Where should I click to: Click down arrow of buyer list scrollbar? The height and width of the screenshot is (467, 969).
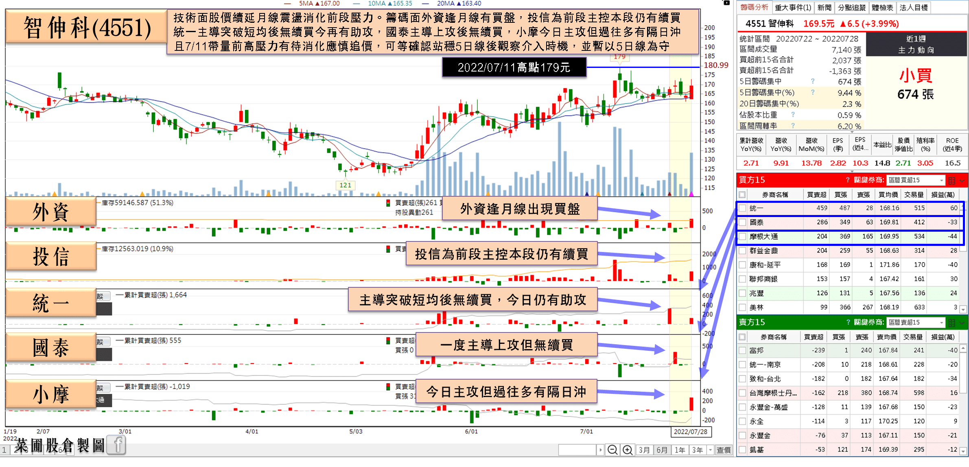[962, 309]
